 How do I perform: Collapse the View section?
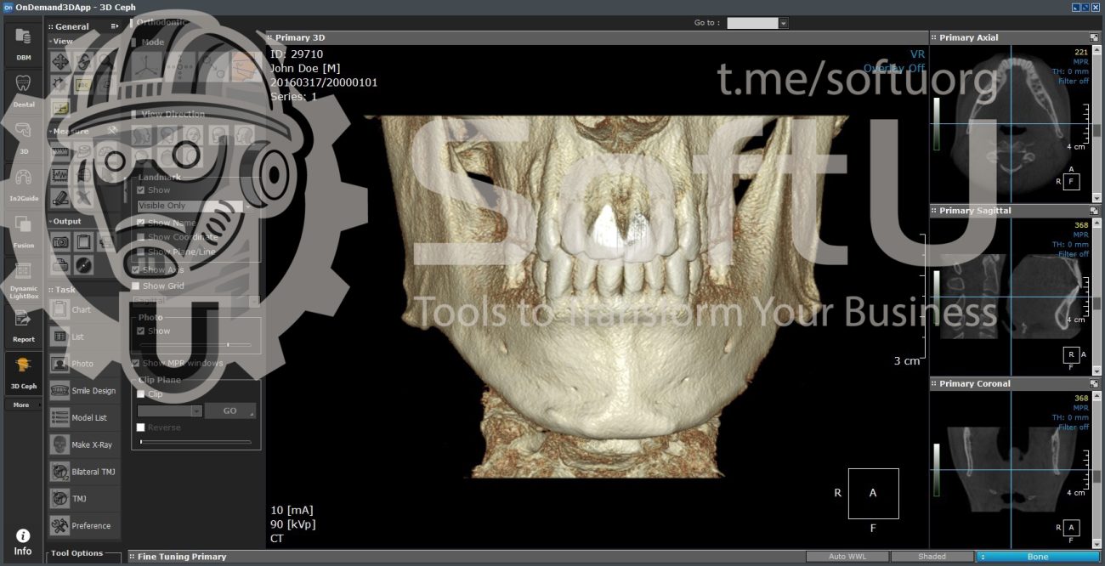coord(62,41)
